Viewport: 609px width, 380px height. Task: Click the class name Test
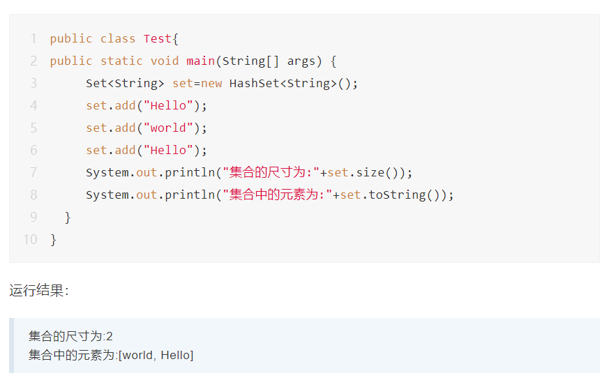pyautogui.click(x=157, y=39)
